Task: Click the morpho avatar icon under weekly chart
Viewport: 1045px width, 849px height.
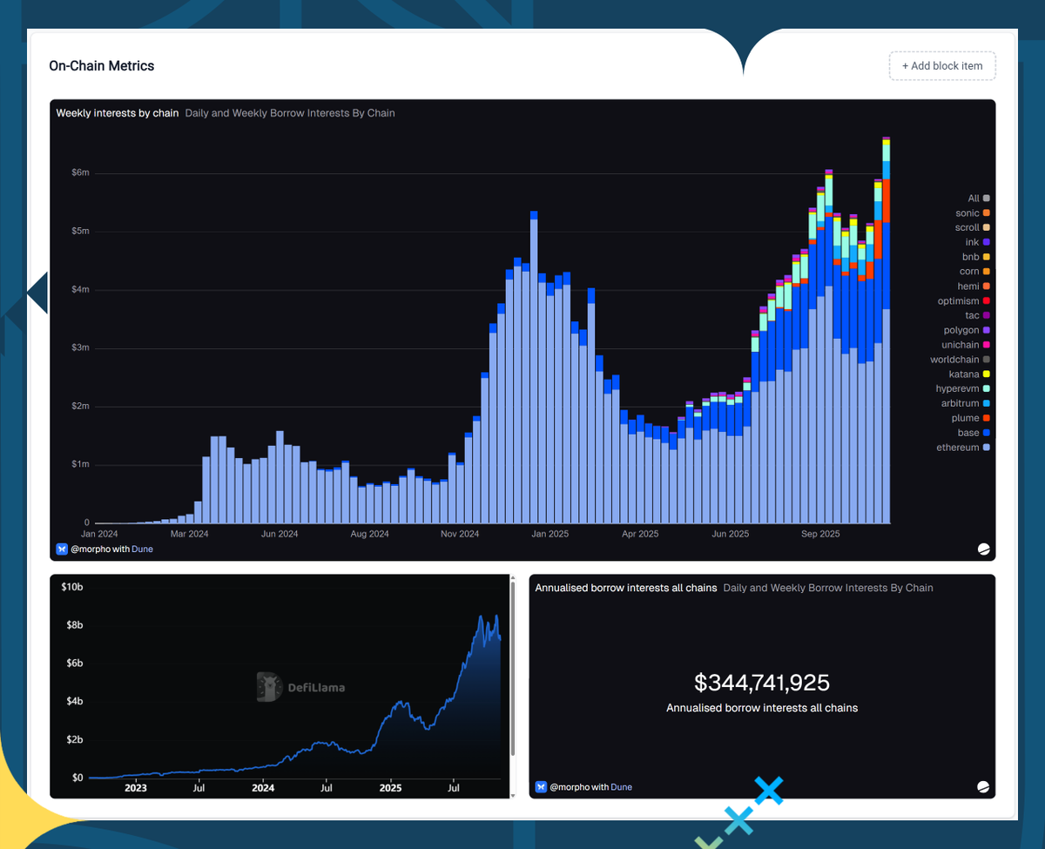Action: click(62, 549)
